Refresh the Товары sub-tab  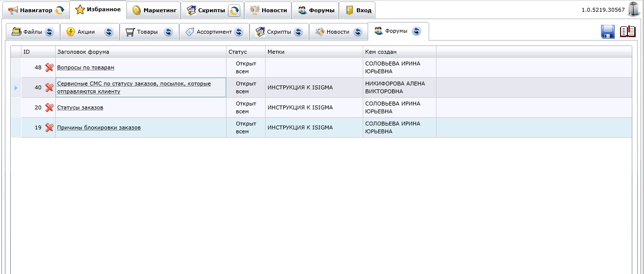click(168, 32)
